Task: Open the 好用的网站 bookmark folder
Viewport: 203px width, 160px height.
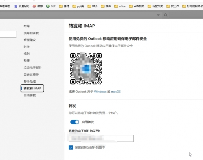Action: [193, 6]
